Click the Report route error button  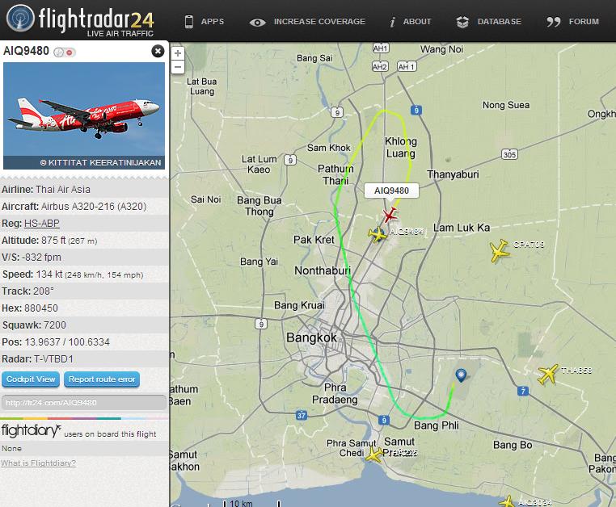click(x=102, y=379)
